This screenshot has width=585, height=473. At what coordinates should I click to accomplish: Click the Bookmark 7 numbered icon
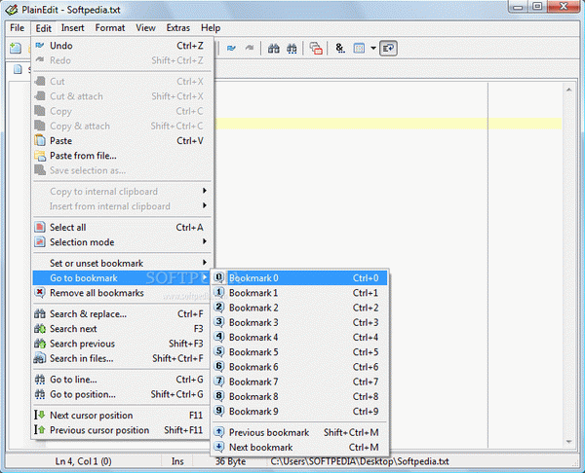click(x=219, y=382)
